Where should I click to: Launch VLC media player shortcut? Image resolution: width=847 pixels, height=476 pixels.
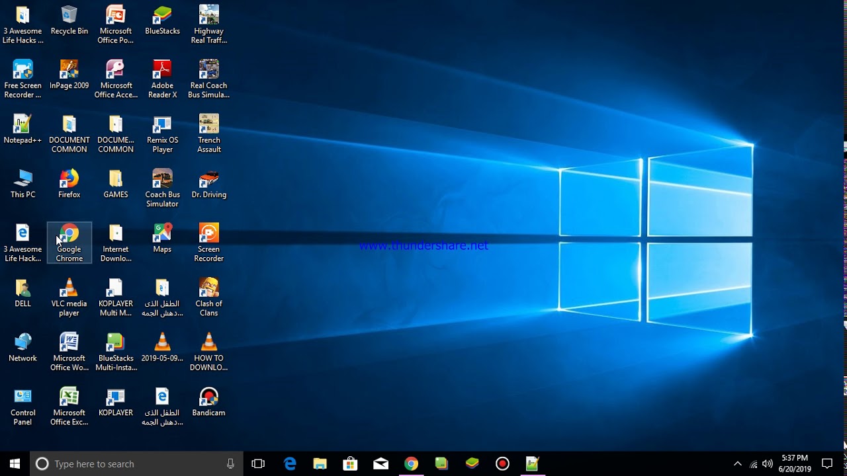point(69,297)
